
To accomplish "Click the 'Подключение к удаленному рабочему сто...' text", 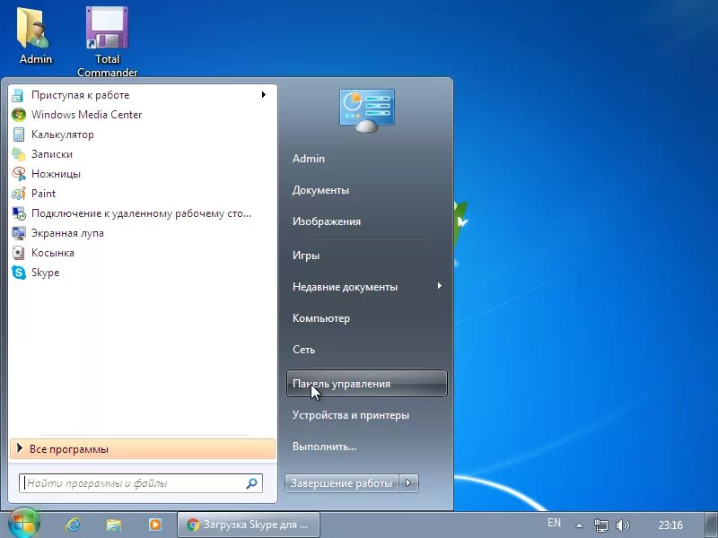I will [x=141, y=213].
